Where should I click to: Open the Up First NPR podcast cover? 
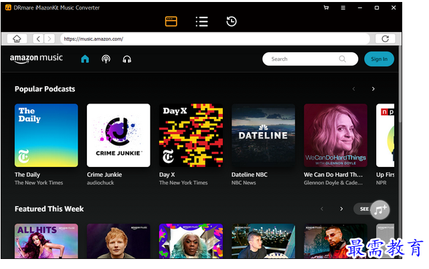click(x=385, y=136)
